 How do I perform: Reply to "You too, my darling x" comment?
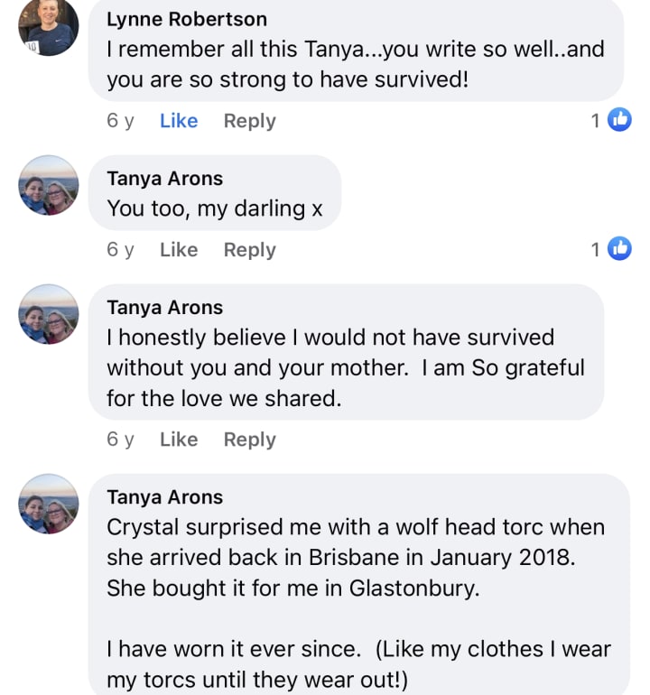tap(250, 250)
